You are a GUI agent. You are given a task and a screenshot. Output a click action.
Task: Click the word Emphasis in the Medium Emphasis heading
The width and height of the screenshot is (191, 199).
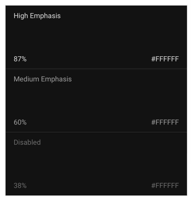56,79
